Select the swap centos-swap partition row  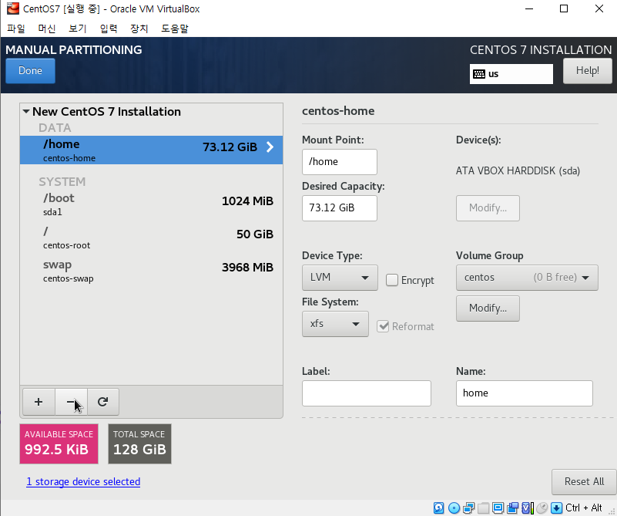pyautogui.click(x=151, y=270)
